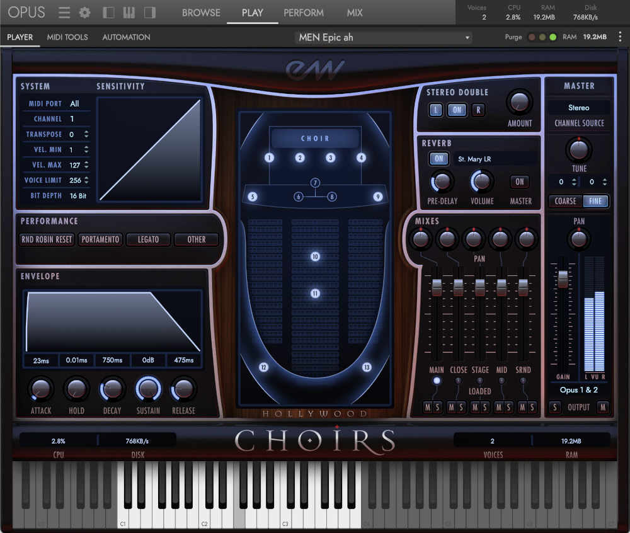Switch to the PERFORM tab

point(303,13)
